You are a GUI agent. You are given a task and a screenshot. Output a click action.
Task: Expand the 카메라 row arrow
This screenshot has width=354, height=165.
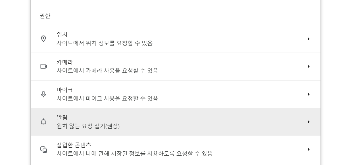point(309,66)
